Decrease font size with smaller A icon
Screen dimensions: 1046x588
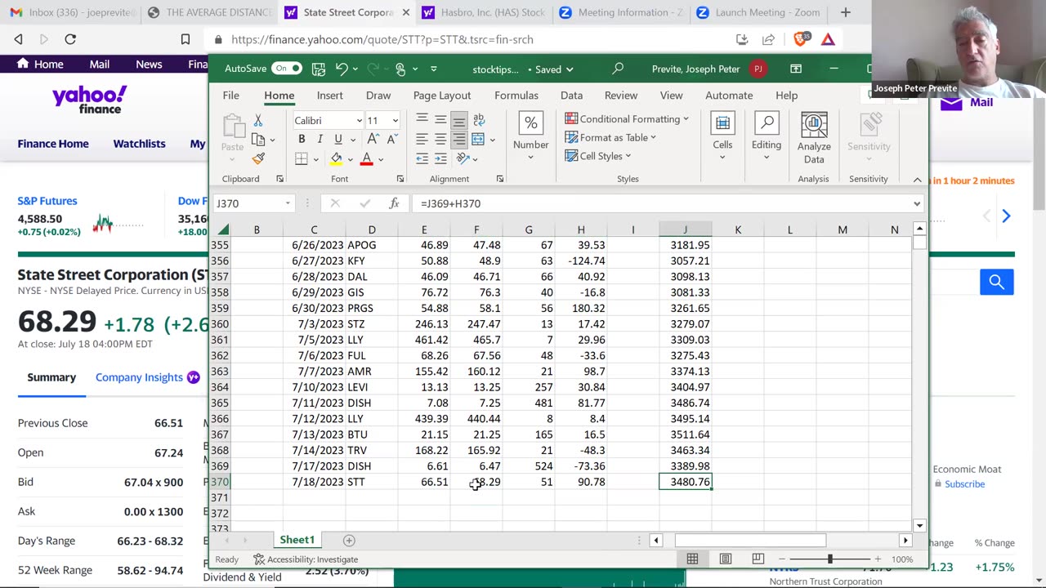391,139
